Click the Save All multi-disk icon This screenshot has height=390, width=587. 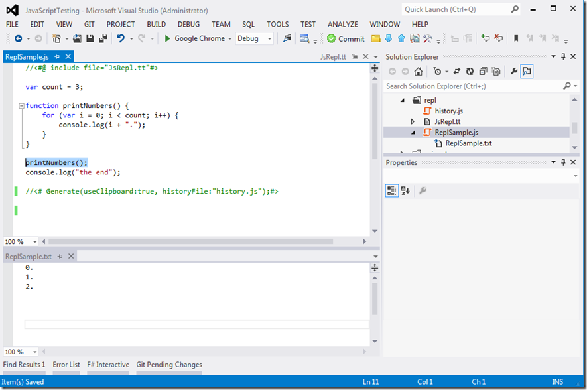tap(103, 38)
